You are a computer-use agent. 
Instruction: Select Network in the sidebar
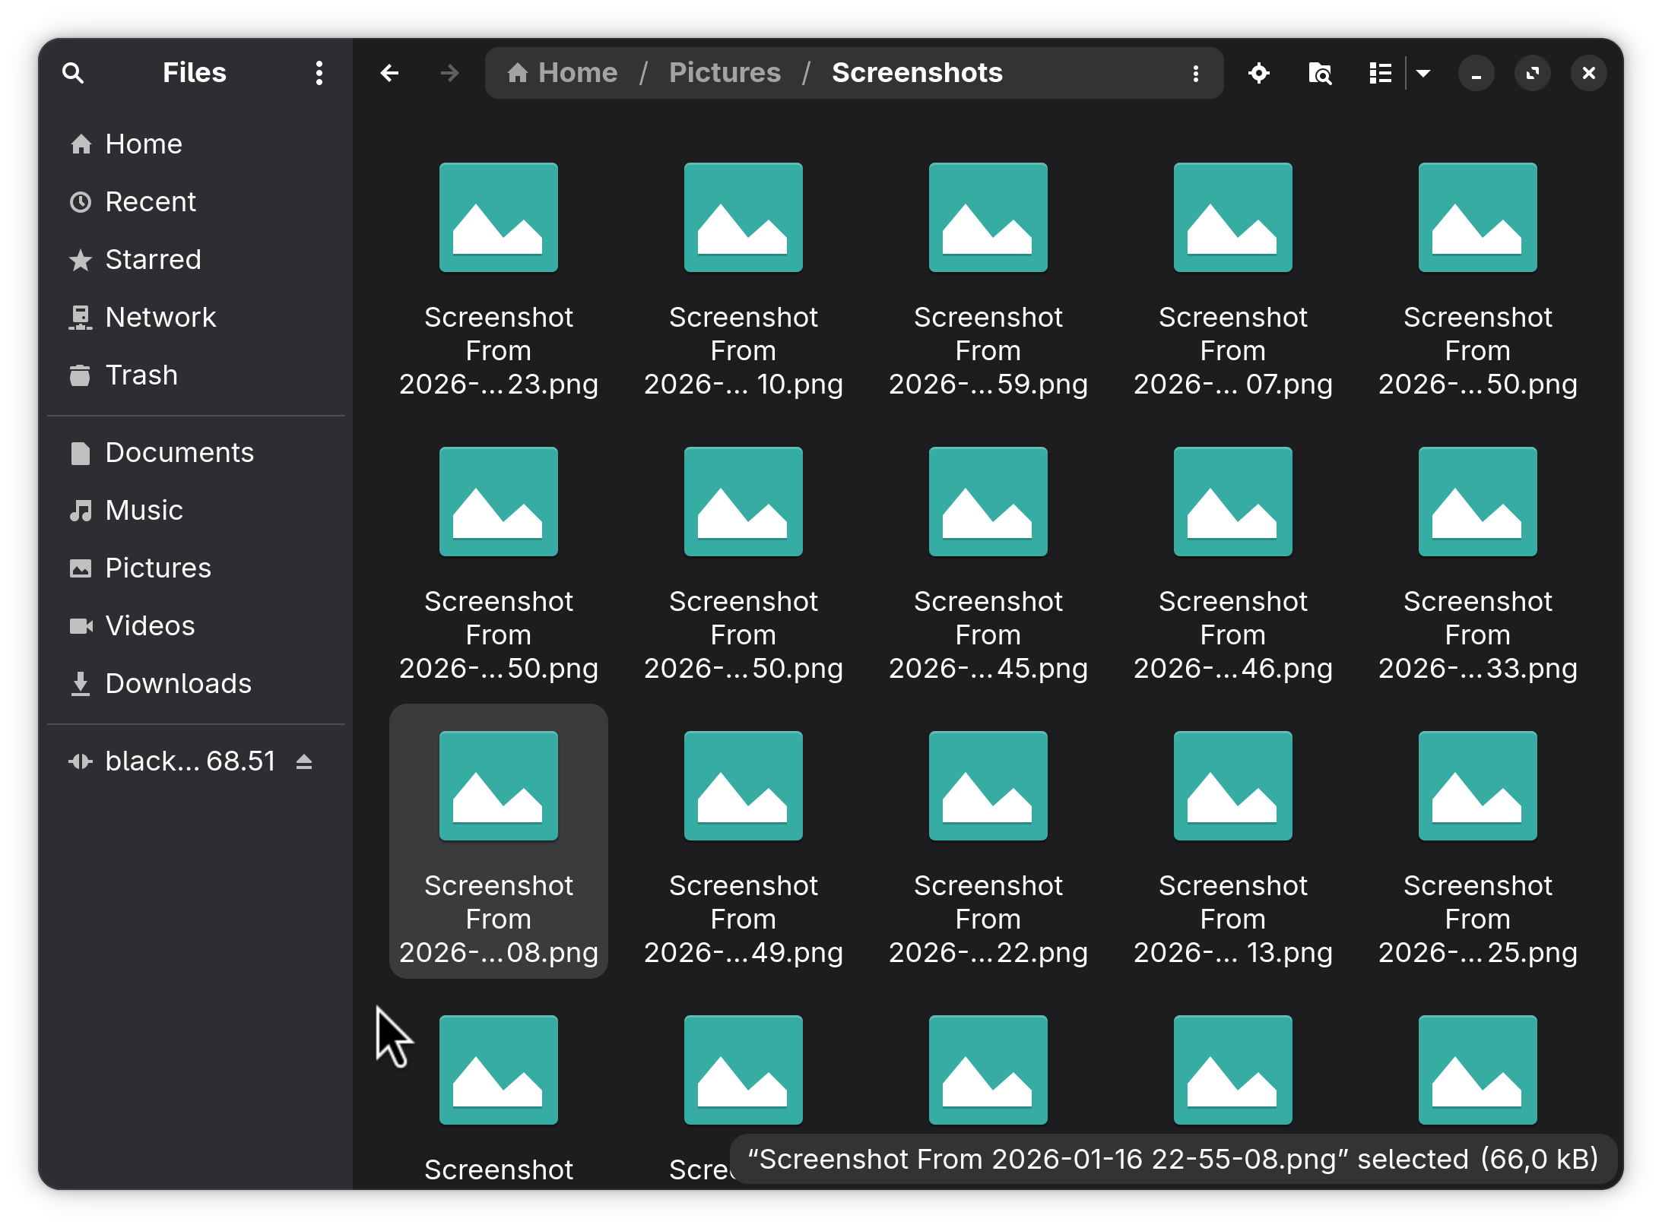[160, 318]
